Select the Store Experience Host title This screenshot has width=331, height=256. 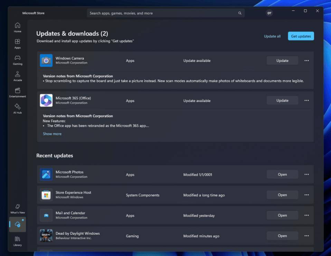pyautogui.click(x=73, y=192)
